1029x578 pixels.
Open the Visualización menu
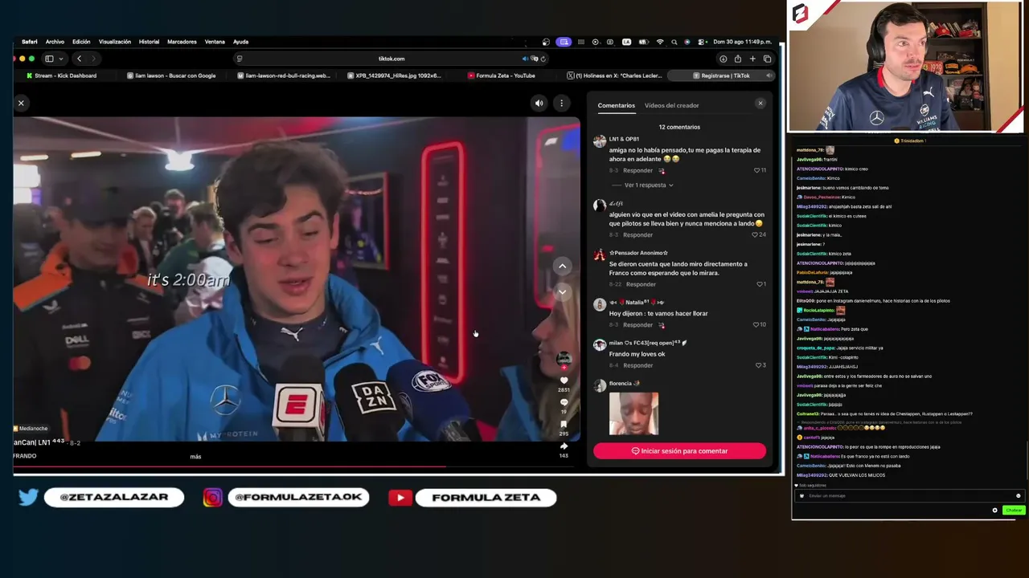point(115,42)
